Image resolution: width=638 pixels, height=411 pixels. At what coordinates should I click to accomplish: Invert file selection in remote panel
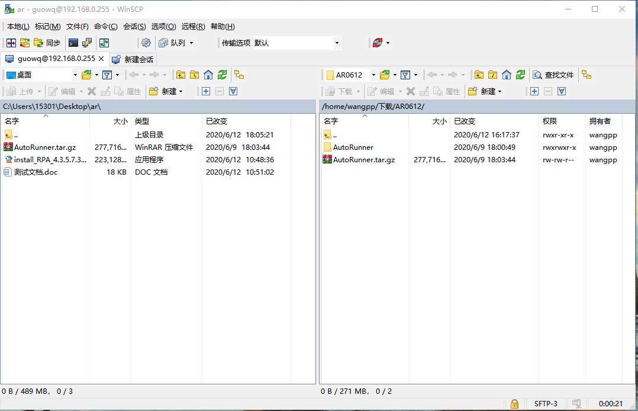[562, 91]
